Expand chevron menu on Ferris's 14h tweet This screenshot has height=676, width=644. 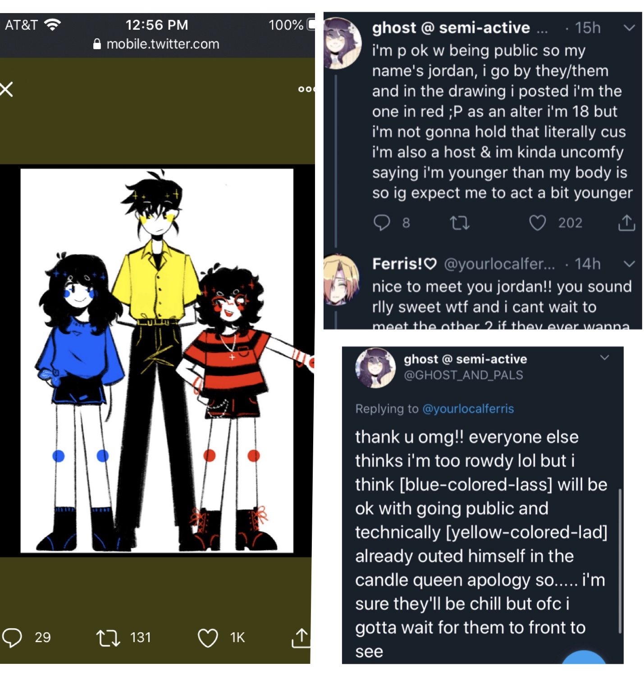click(629, 264)
